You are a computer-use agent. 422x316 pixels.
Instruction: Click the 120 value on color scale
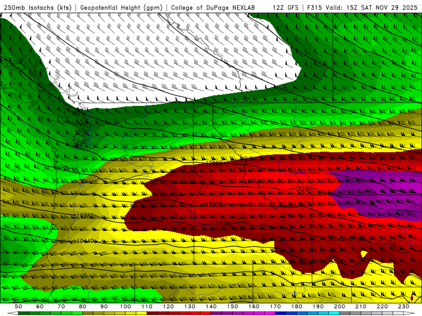coord(168,307)
